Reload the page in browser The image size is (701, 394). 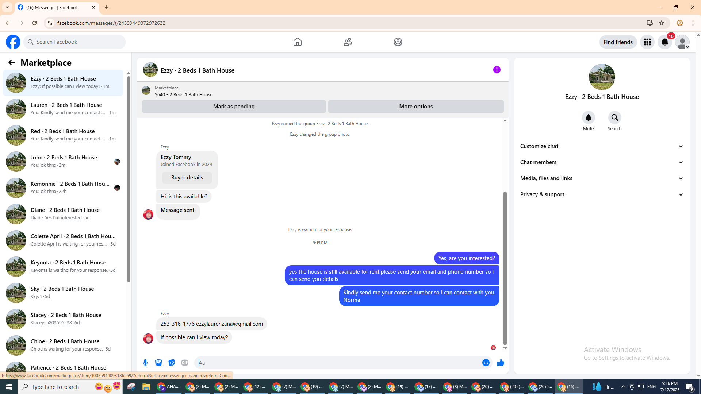(x=34, y=23)
